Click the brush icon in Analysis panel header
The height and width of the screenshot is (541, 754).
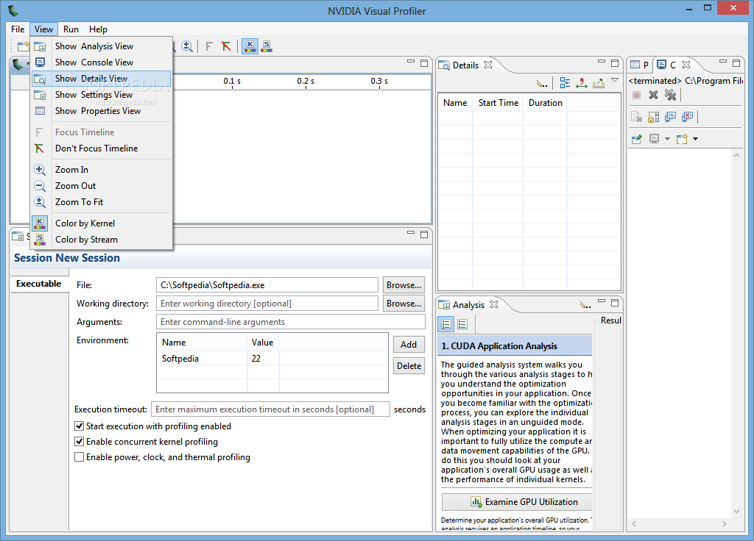(585, 305)
